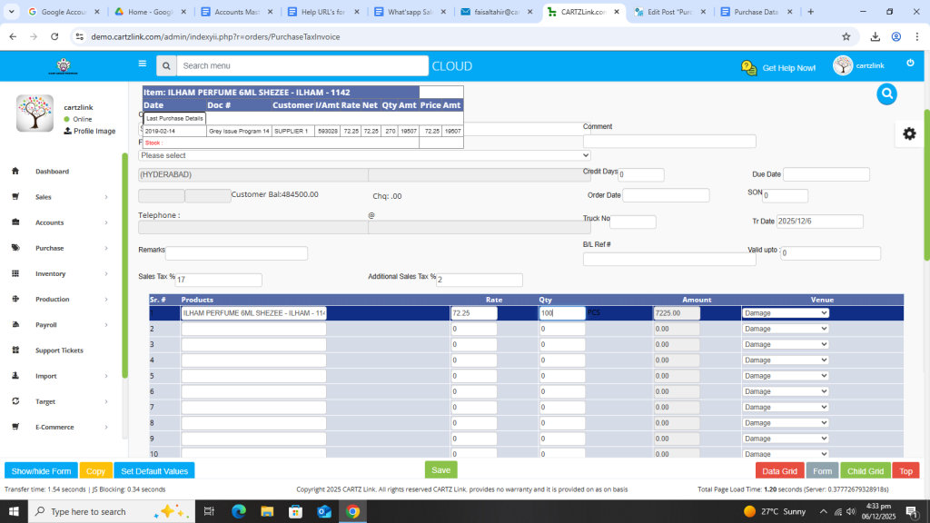Bookmark this page with the star icon
This screenshot has height=523, width=930.
pyautogui.click(x=846, y=36)
